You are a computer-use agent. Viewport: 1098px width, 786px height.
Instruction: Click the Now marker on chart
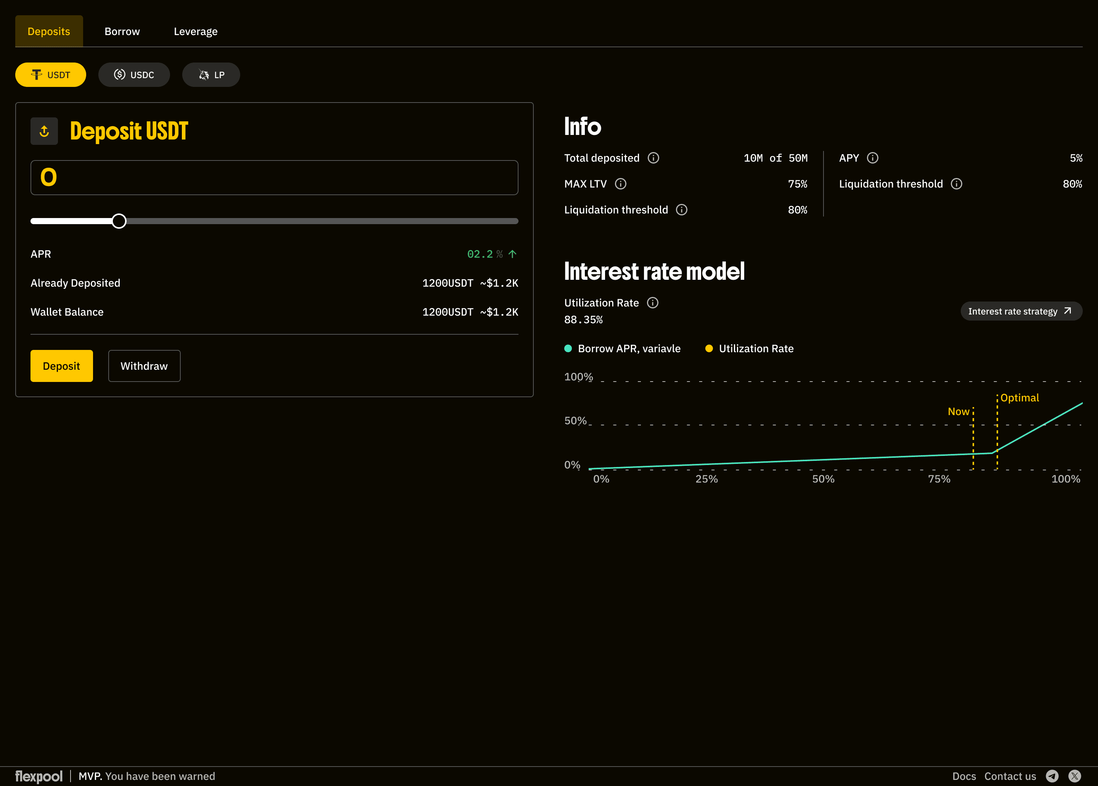(x=958, y=411)
